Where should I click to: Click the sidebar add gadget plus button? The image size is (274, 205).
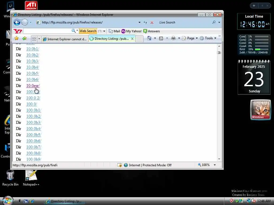tap(254, 6)
